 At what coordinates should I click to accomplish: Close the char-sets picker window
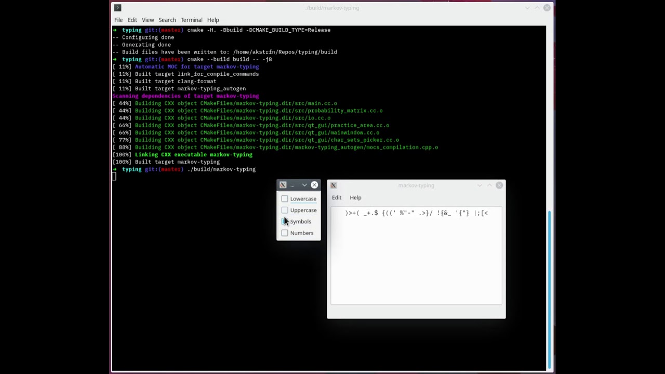[314, 185]
